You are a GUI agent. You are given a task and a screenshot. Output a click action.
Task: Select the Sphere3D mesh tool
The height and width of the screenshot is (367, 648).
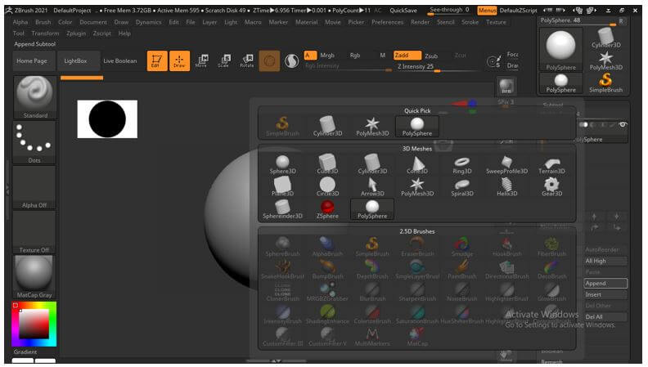point(282,165)
